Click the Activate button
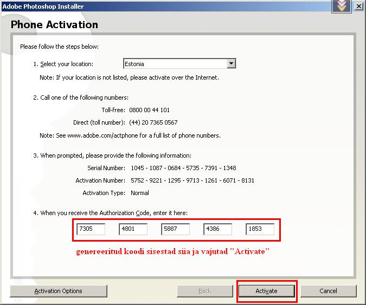 [267, 291]
